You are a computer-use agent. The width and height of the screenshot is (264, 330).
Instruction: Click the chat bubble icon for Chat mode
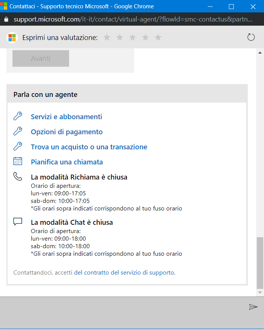[18, 222]
